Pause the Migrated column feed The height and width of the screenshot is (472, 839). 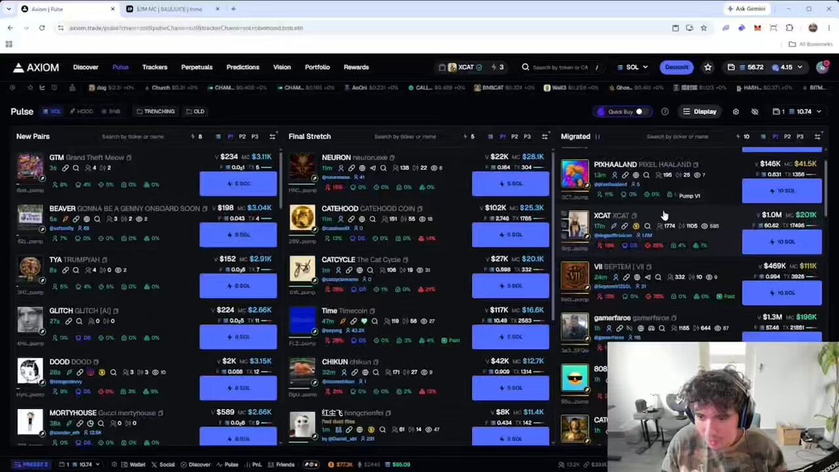coord(598,137)
